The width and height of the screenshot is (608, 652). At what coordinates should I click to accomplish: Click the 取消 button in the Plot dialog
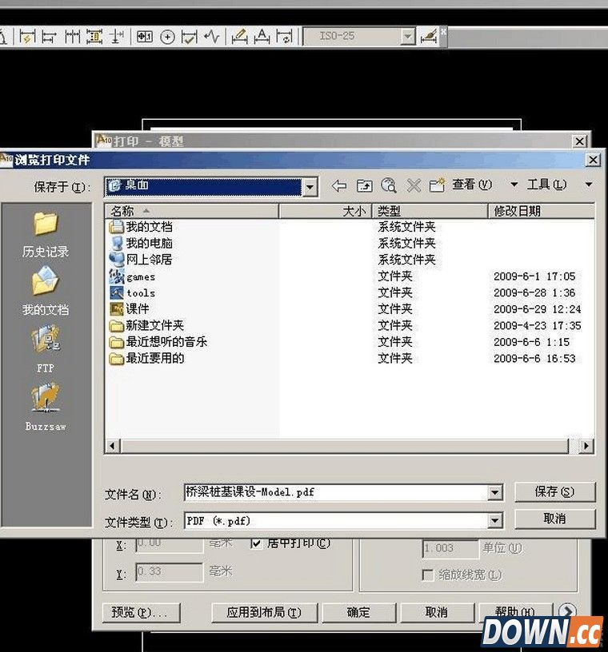[437, 613]
